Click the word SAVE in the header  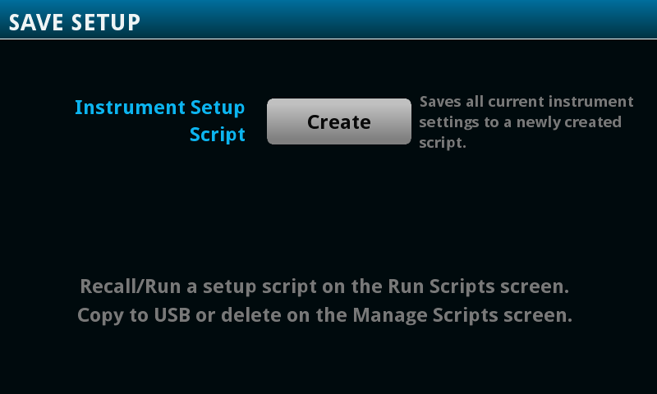point(36,22)
